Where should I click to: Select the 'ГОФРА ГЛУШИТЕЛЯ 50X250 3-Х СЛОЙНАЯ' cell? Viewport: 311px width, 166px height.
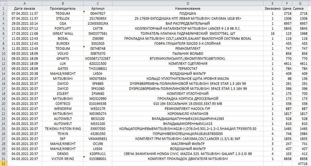188,43
